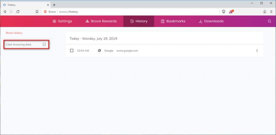276x135 pixels.
Task: Open the Brave Rewards triangle icon in address bar
Action: coord(231,12)
